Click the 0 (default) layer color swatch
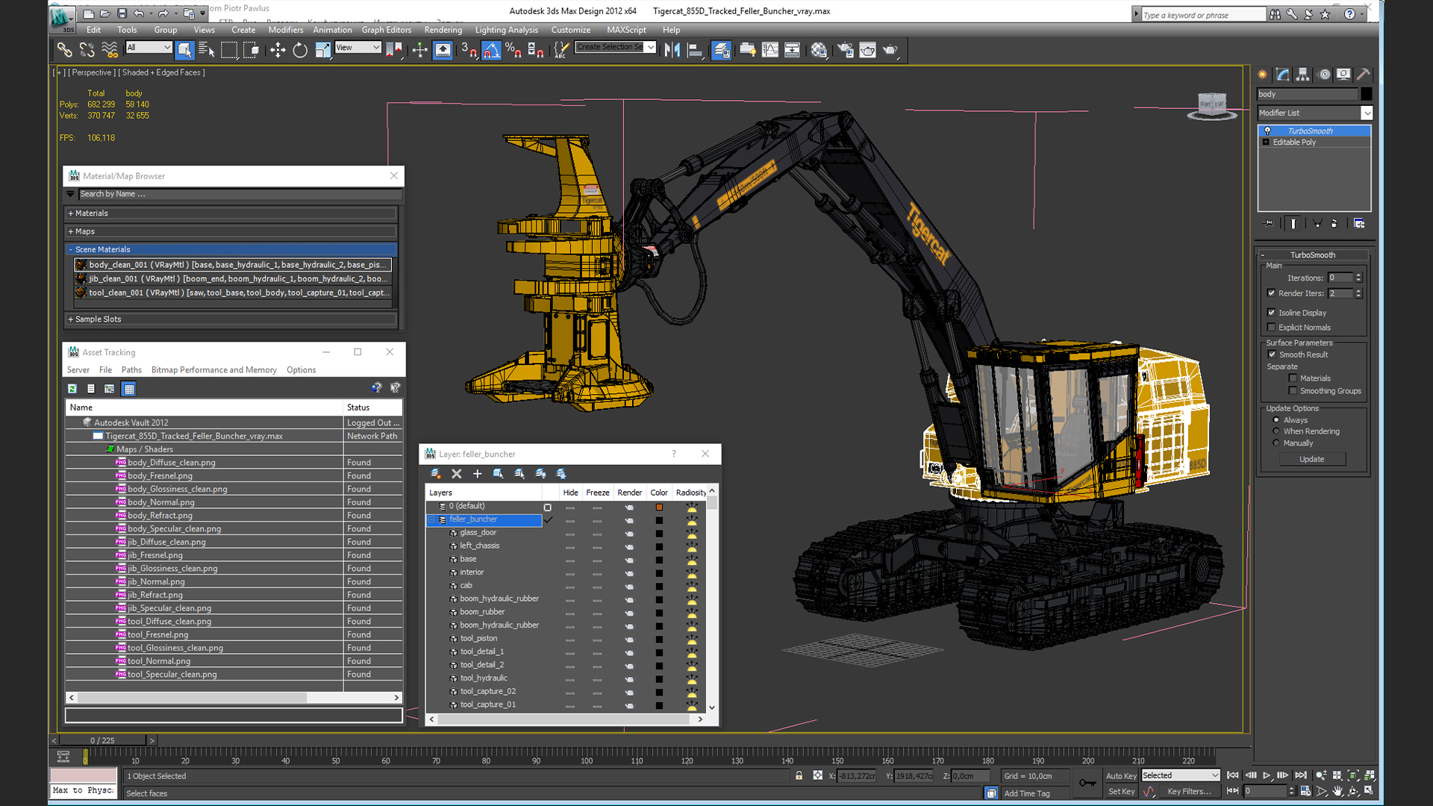This screenshot has height=806, width=1433. tap(659, 507)
